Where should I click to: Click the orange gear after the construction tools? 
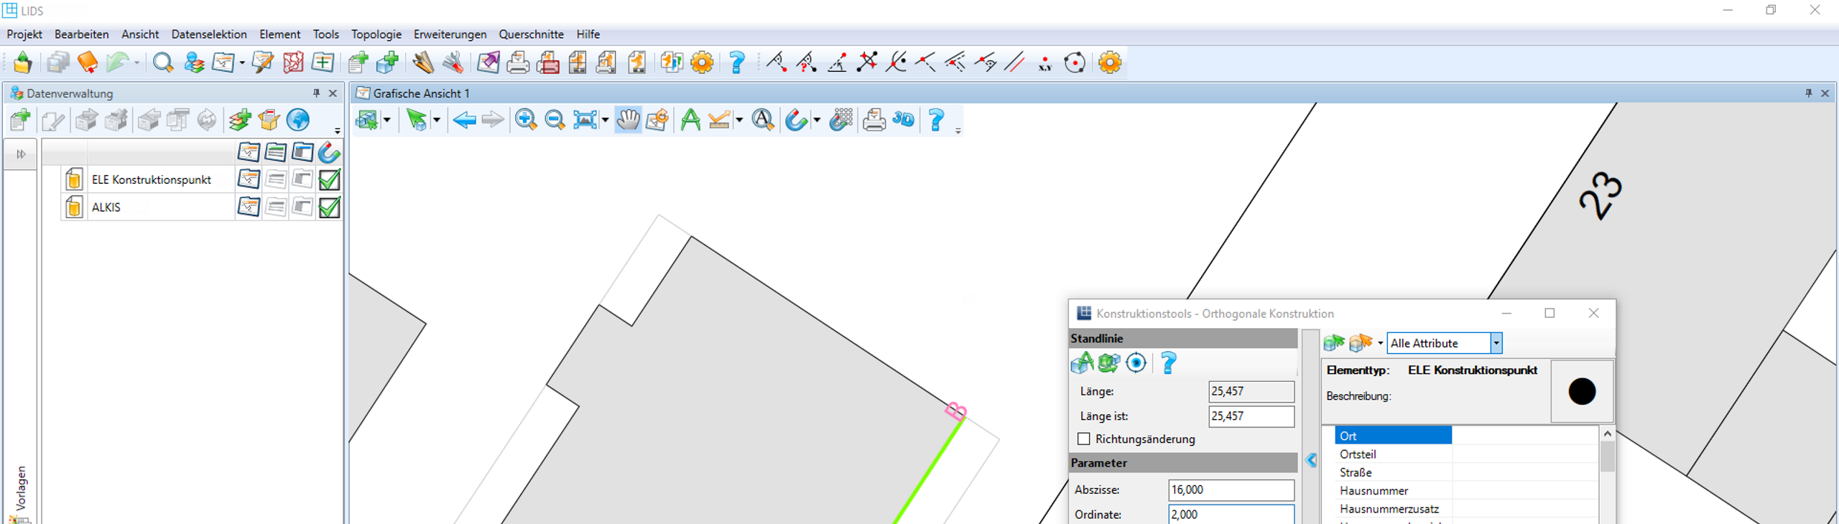1109,63
